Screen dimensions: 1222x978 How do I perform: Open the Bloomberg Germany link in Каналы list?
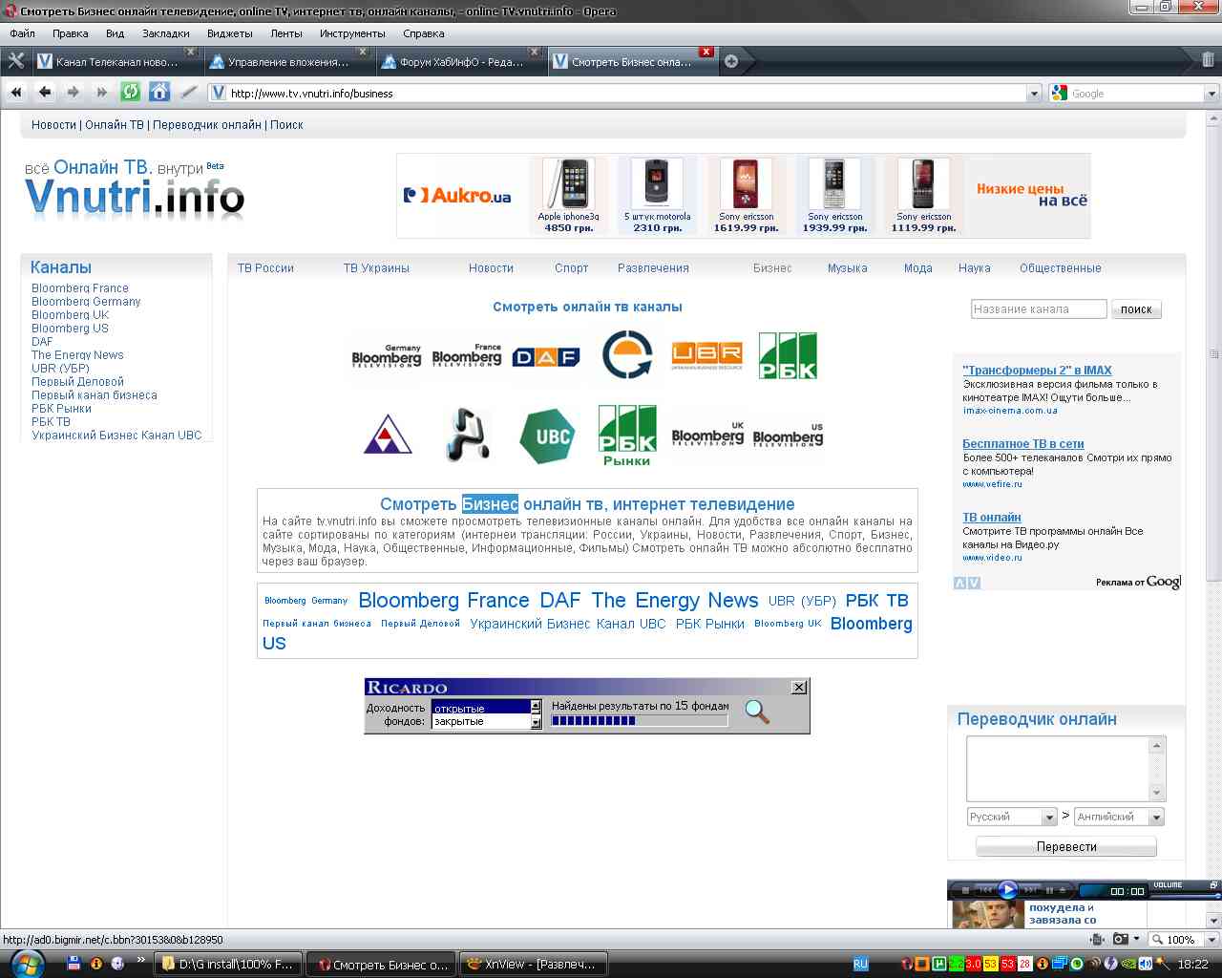pyautogui.click(x=86, y=302)
